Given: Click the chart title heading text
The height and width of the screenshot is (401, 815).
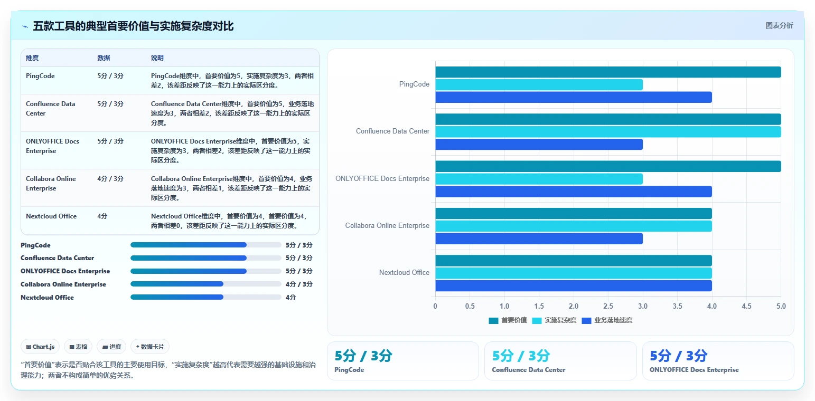Looking at the screenshot, I should click(133, 26).
